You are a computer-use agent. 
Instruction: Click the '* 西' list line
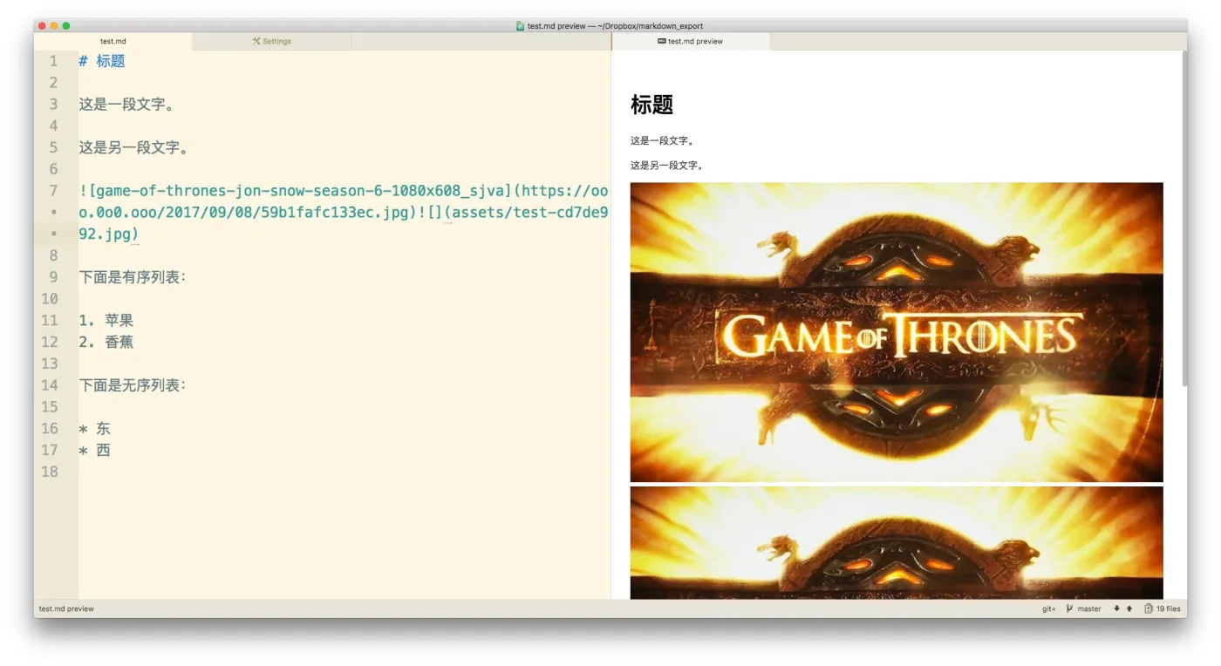(x=94, y=450)
